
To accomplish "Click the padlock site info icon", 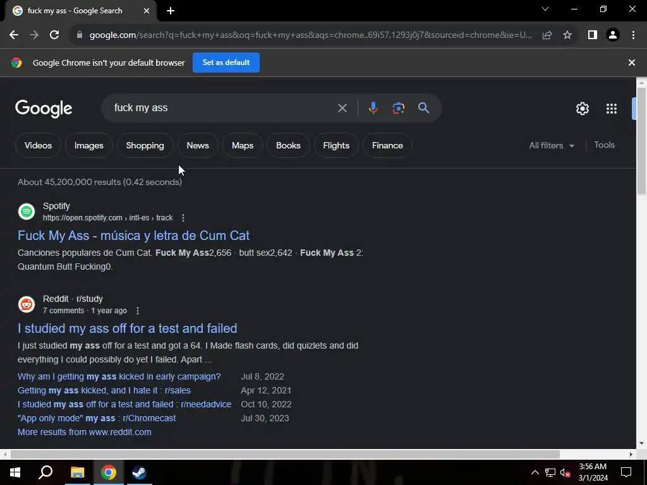I will pos(80,35).
